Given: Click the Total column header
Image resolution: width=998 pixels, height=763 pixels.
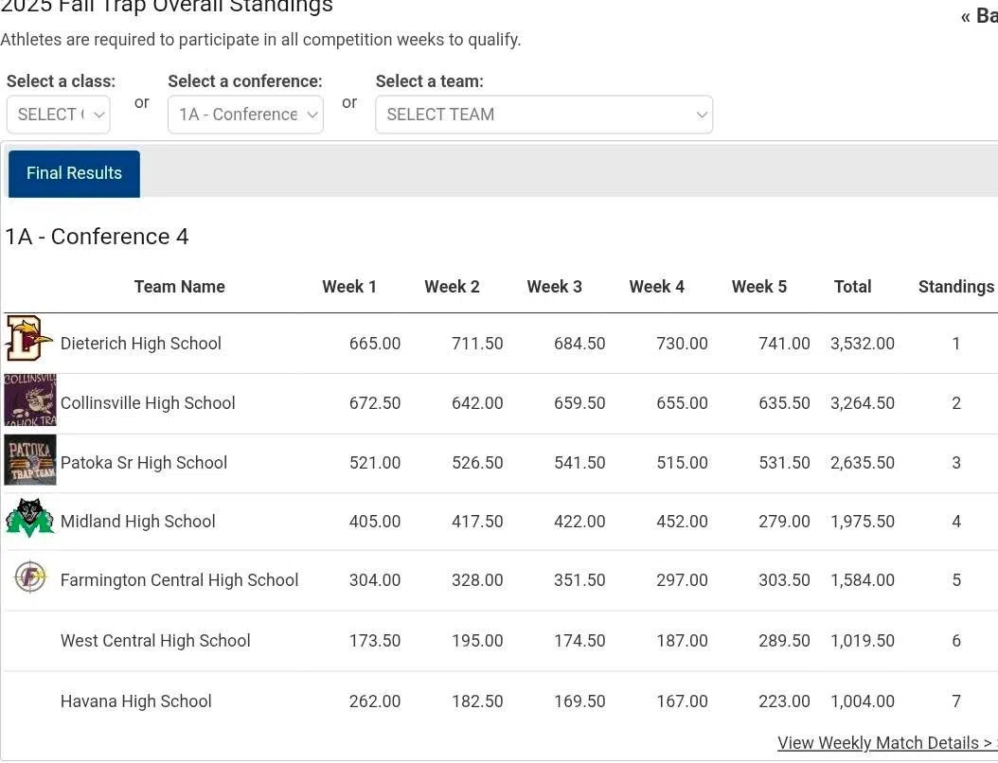Looking at the screenshot, I should 852,287.
